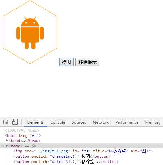Open the Sources tab
This screenshot has width=163, height=165.
point(79,122)
